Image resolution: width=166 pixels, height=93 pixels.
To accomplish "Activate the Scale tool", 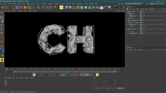I will pos(25,7).
